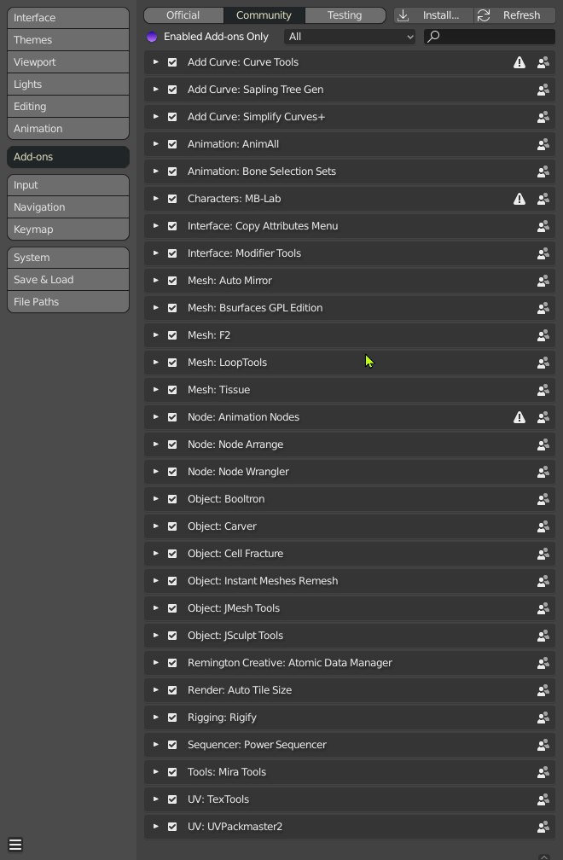Viewport: 563px width, 860px height.
Task: Click the Auto Tile Size add-on label
Action: pos(240,690)
